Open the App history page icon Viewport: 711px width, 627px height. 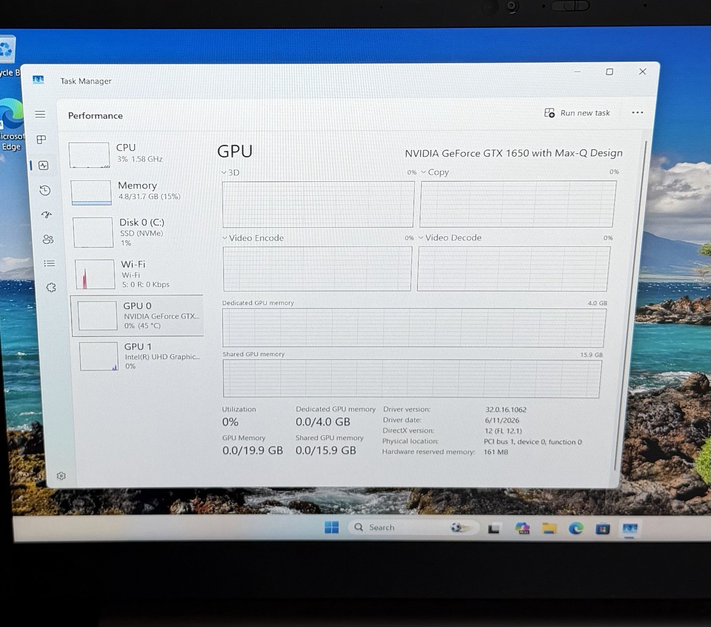tap(45, 190)
